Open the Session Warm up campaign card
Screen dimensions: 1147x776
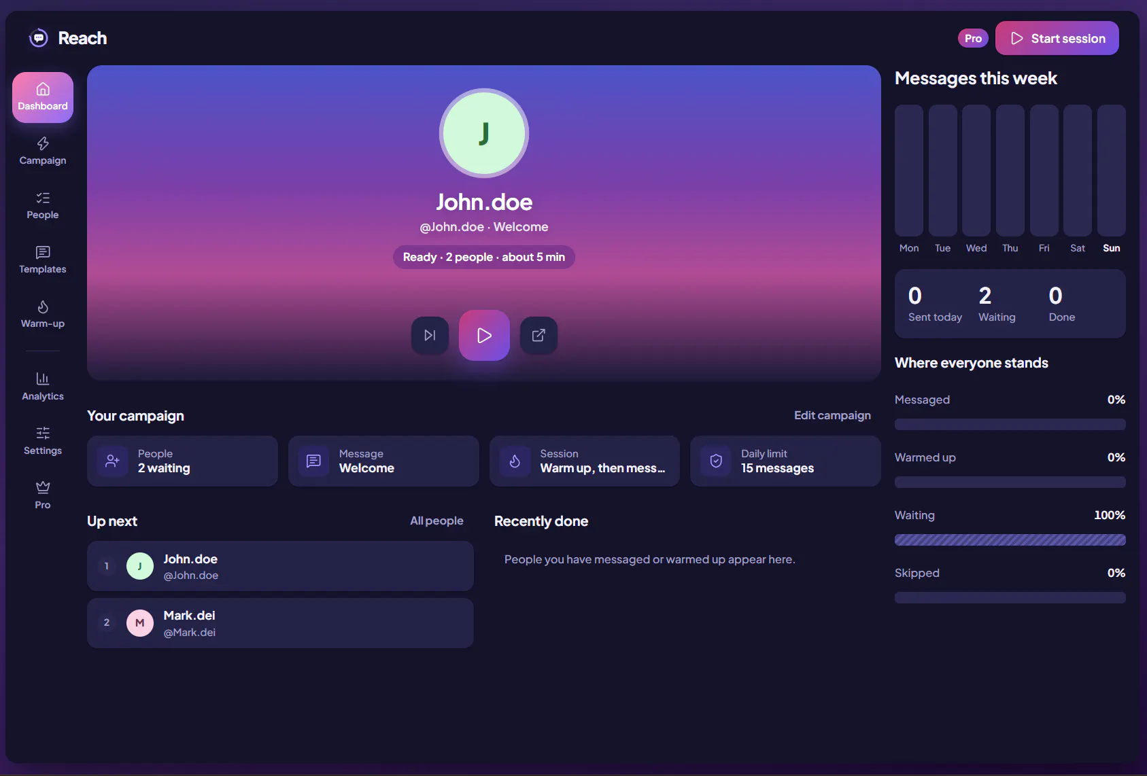pos(585,461)
